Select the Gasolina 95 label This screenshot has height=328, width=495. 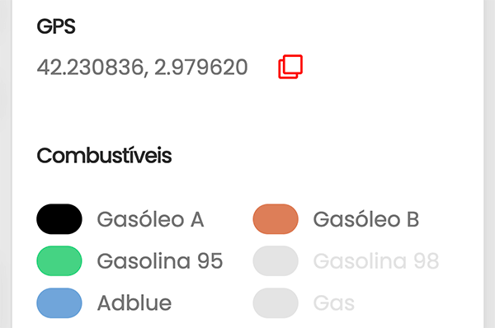[160, 261]
